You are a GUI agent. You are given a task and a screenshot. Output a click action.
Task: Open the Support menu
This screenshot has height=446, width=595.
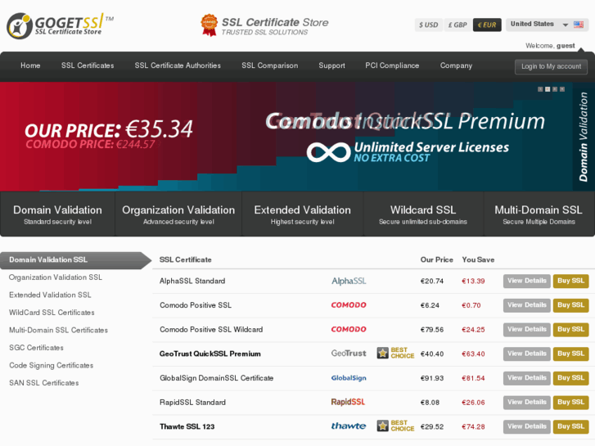(332, 65)
